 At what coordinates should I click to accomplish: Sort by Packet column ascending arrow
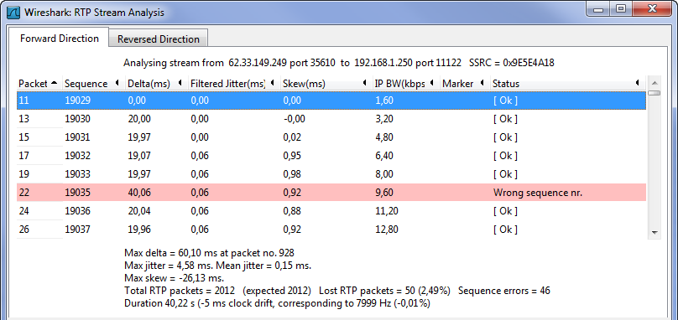54,82
